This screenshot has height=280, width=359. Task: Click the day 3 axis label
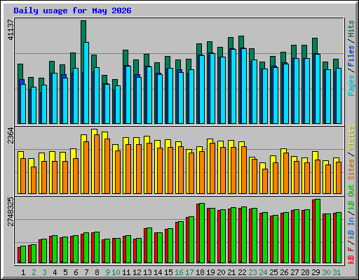tap(44, 272)
